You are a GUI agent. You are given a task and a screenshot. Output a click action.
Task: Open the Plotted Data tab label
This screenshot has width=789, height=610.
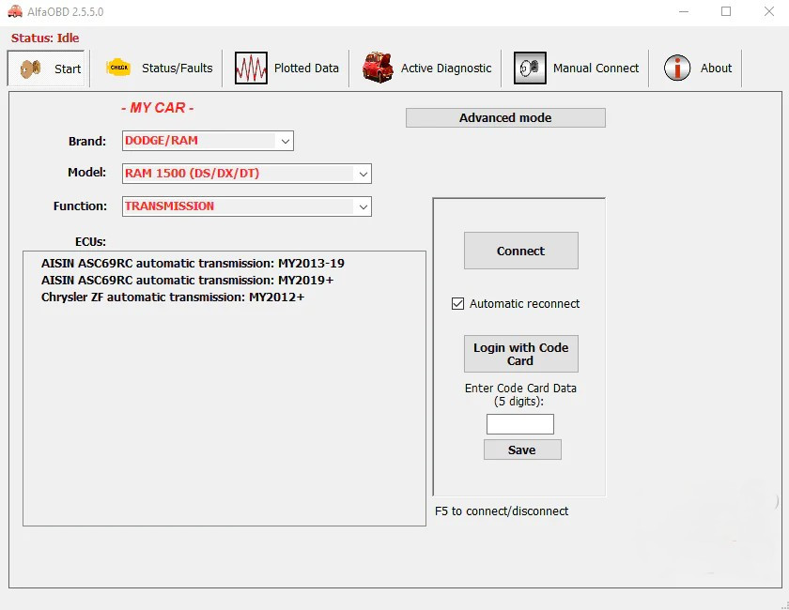click(x=306, y=69)
